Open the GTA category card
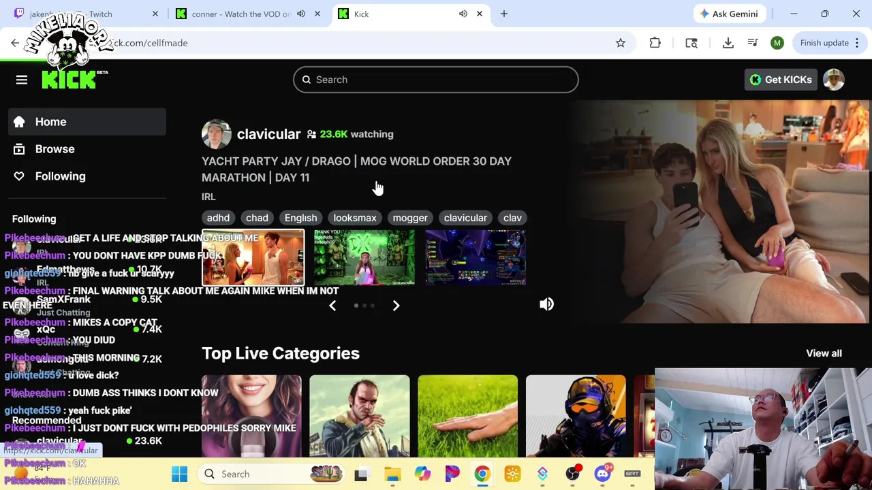872x490 pixels. pos(360,416)
